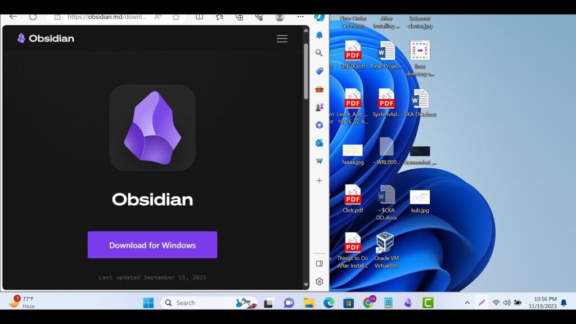
Task: Open the Edge sidebar search icon
Action: pos(319,53)
